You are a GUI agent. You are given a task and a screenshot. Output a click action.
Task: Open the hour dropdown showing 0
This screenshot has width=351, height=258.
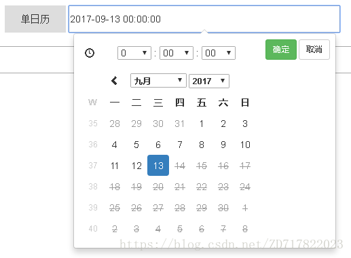pyautogui.click(x=134, y=53)
